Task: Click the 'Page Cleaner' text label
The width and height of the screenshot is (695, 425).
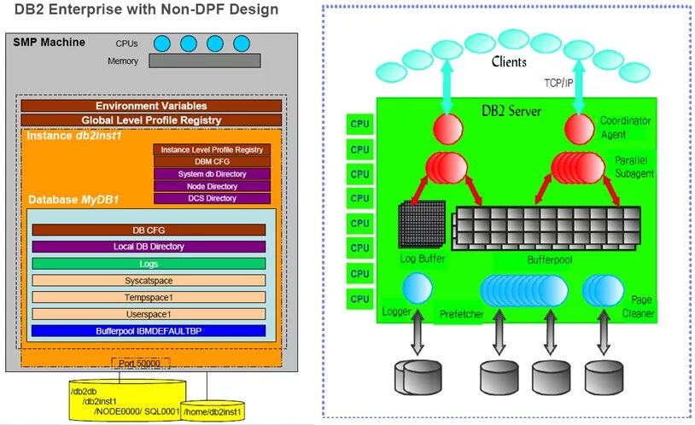Action: [639, 306]
